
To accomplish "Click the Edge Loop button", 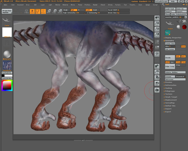I will pyautogui.click(x=170, y=66).
